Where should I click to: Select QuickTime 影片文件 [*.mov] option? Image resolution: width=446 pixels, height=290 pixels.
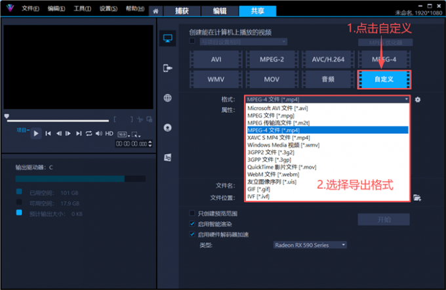(327, 167)
